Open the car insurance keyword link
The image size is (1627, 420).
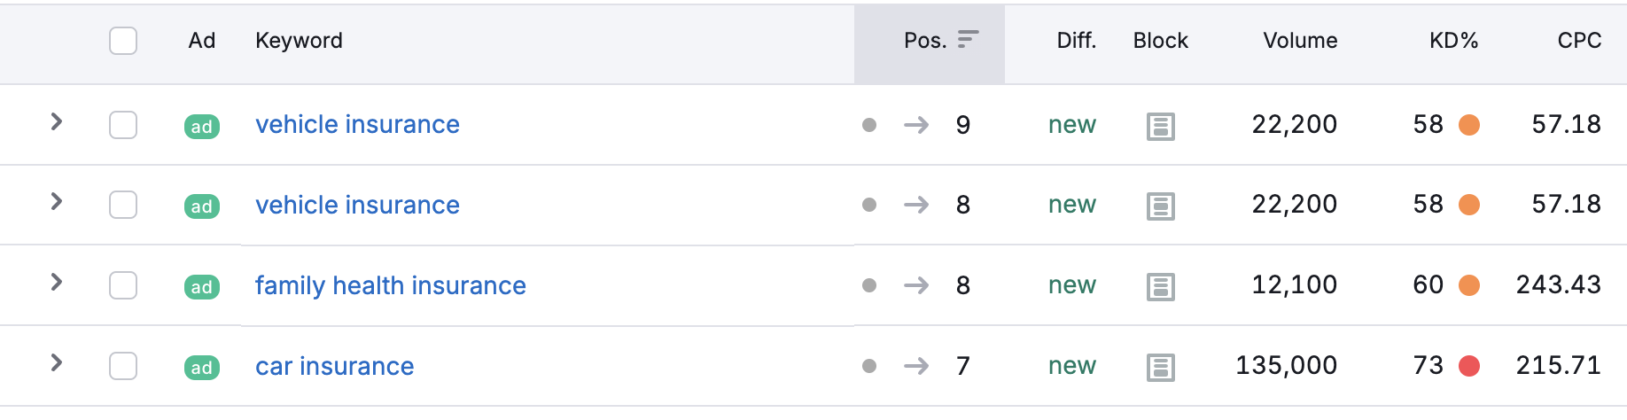point(335,366)
